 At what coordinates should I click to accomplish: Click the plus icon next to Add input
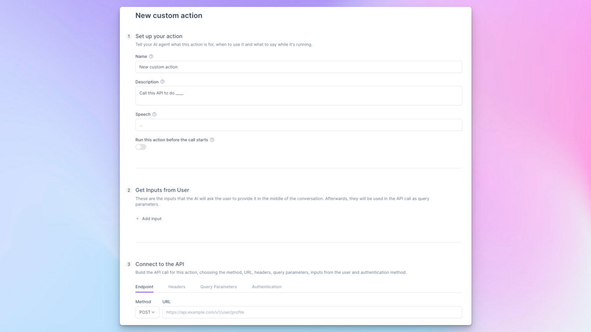click(x=137, y=219)
